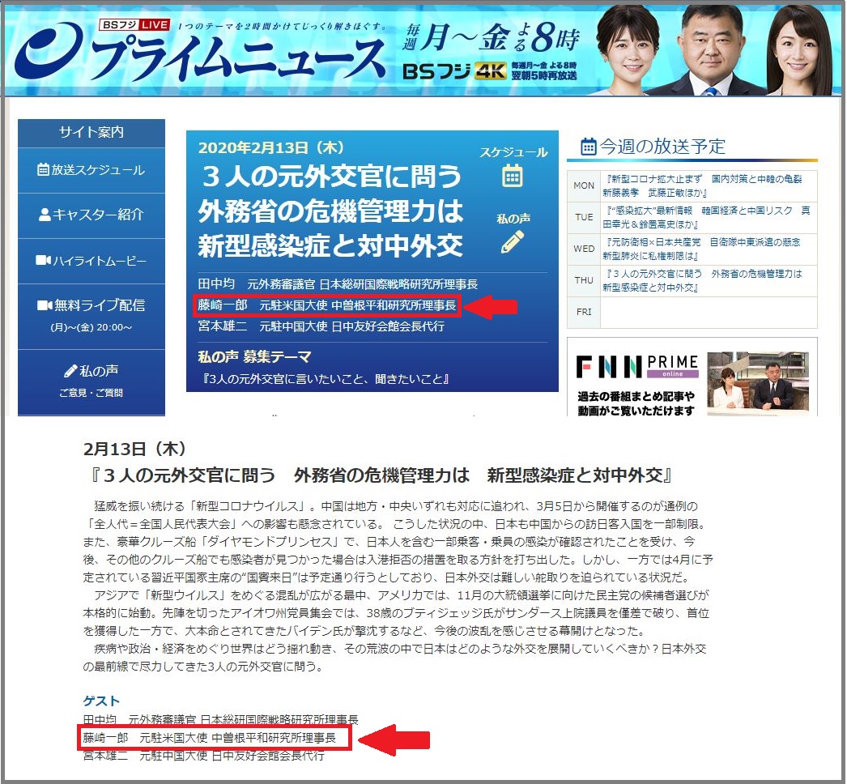
Task: Click header text 毎週月〜金よる8時
Action: [492, 38]
